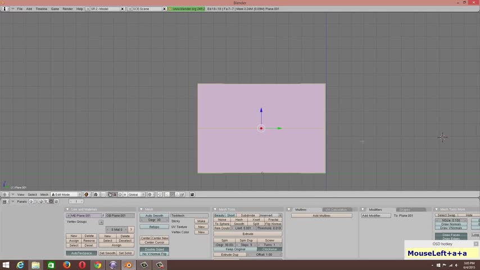The image size is (480, 270).
Task: Click Set Smooth button
Action: click(x=107, y=253)
